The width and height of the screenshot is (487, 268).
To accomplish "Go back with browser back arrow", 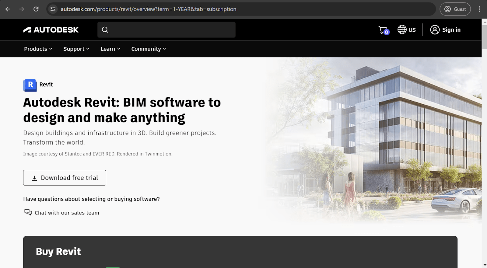I will tap(8, 9).
